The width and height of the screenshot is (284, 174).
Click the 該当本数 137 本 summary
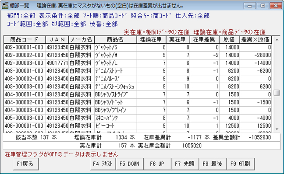coord(36,138)
